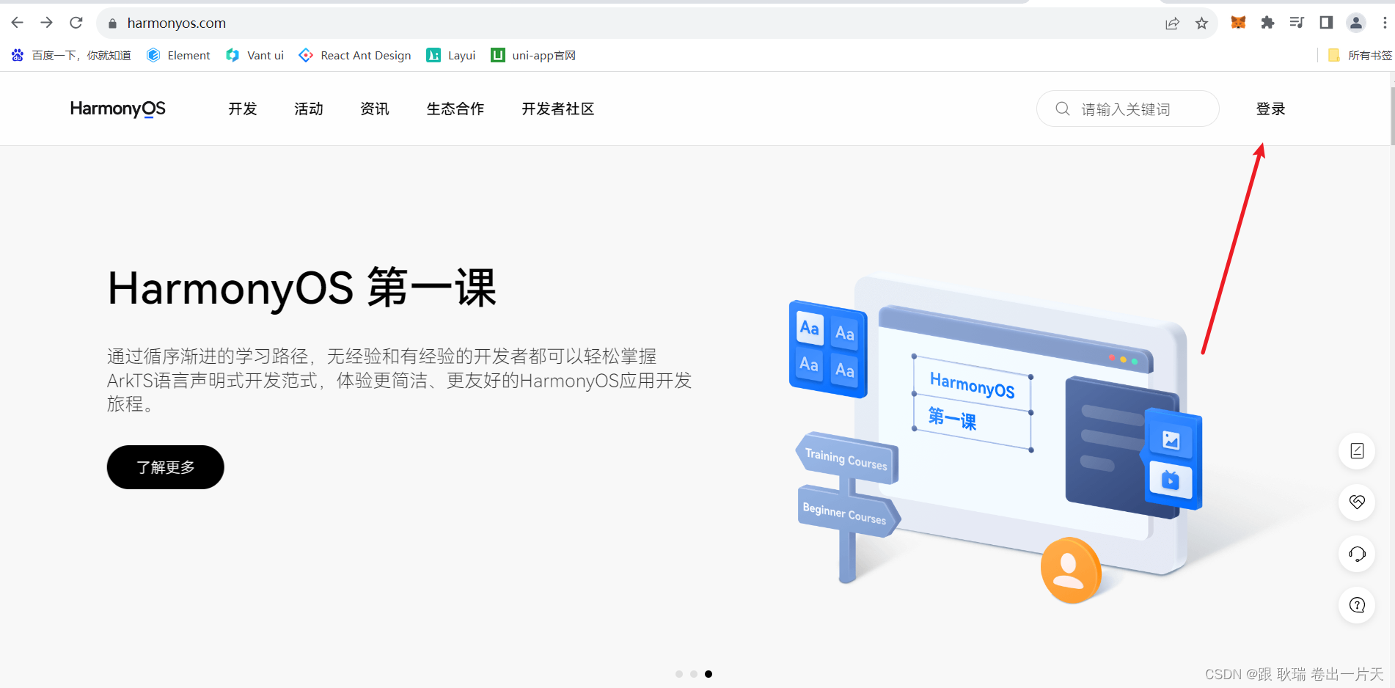Toggle the browser side panel icon
1395x688 pixels.
pos(1326,23)
